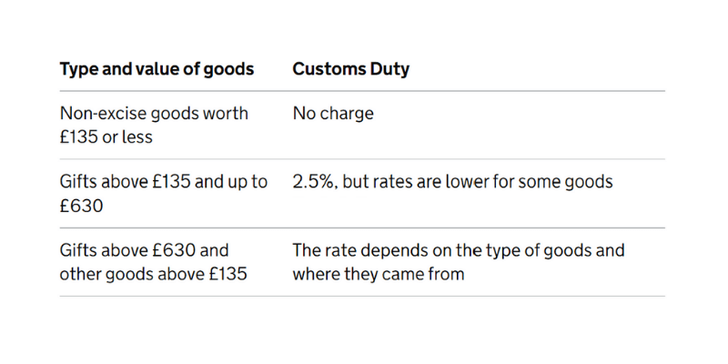Click the '£630' value in second row
The height and width of the screenshot is (364, 728).
pos(81,205)
